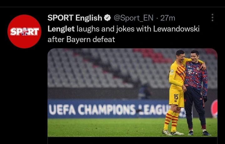The image size is (225, 144).
Task: Open the SPORT English profile avatar
Action: click(24, 31)
